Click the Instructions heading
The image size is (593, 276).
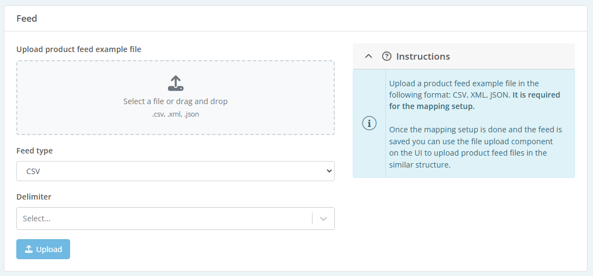(x=423, y=56)
